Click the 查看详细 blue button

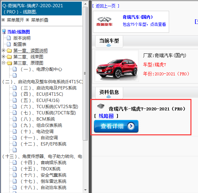coord(116,126)
